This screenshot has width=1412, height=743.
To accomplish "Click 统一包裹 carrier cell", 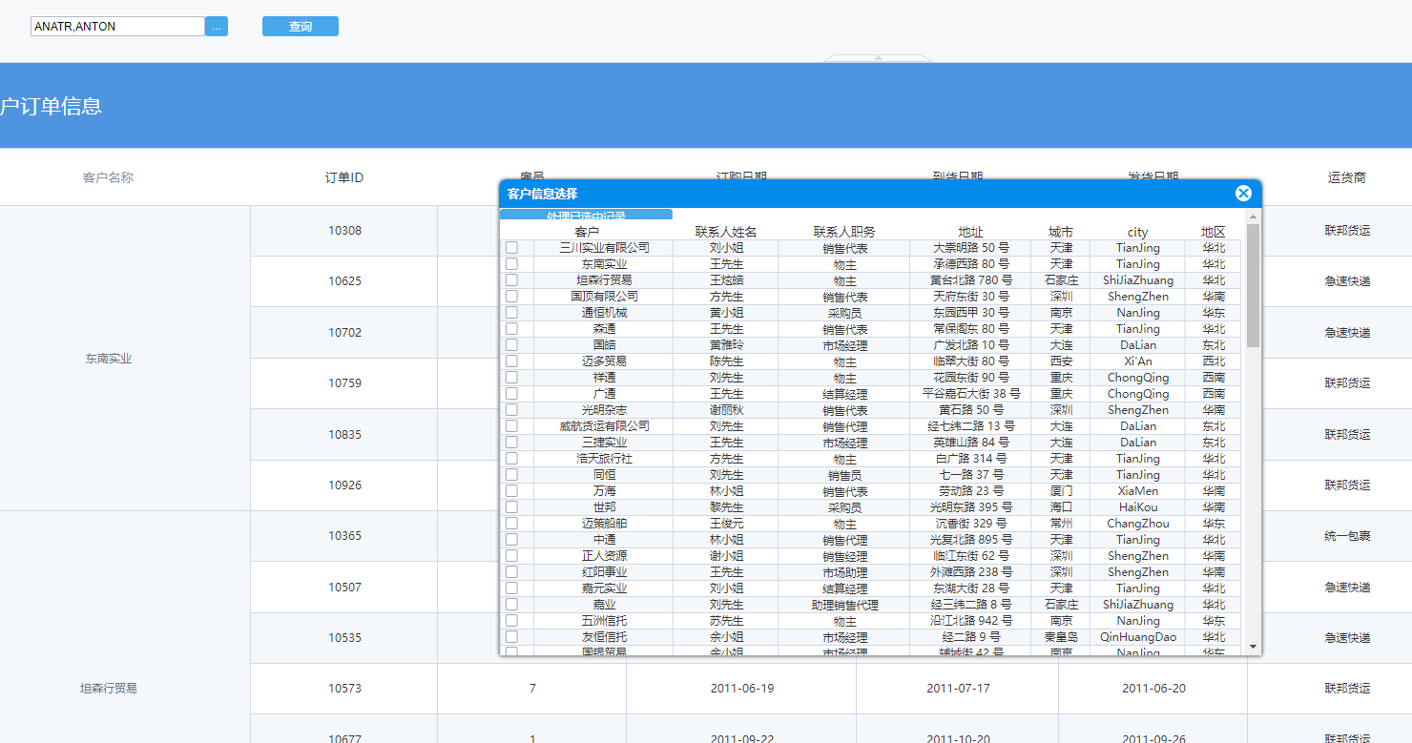I will coord(1347,536).
